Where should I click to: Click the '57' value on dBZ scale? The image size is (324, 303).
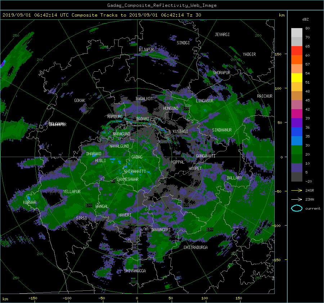click(307, 64)
